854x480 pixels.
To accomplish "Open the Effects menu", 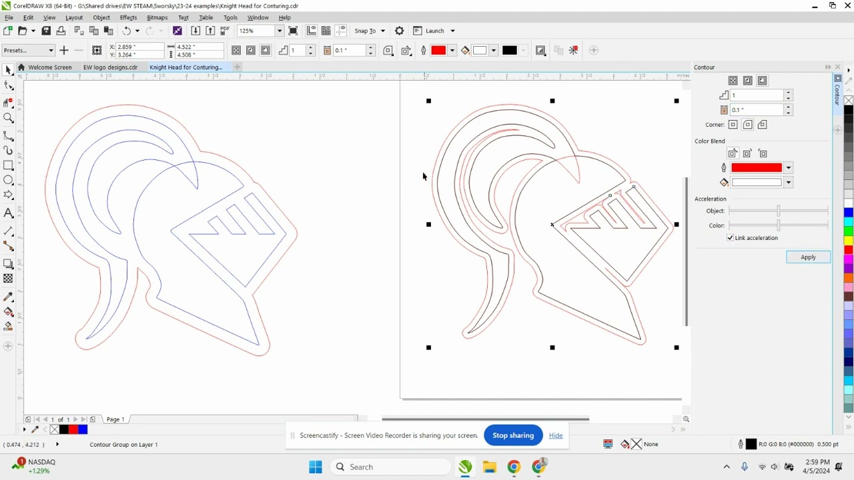I will click(128, 17).
